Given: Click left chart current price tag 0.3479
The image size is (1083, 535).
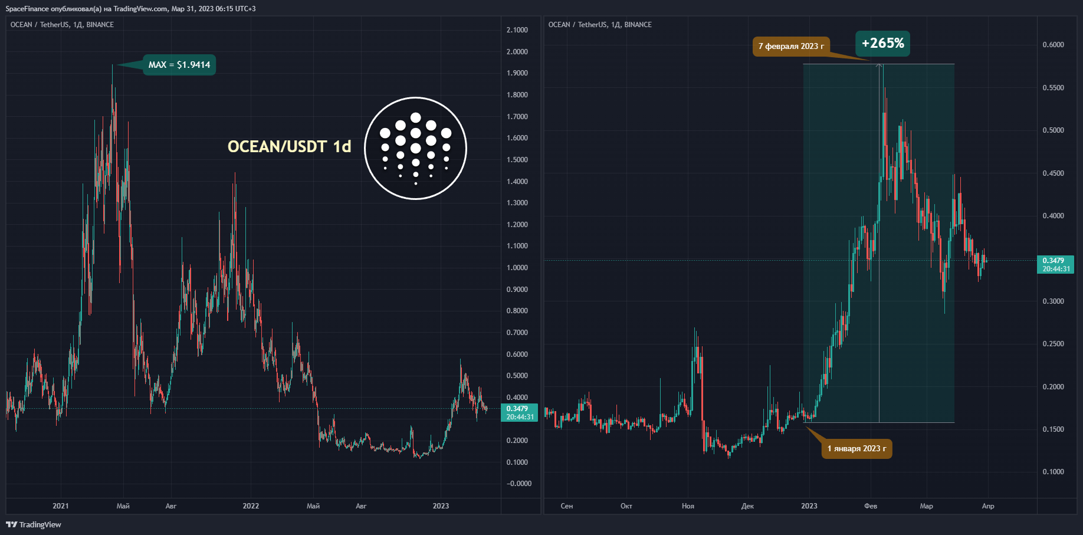Looking at the screenshot, I should [x=519, y=413].
